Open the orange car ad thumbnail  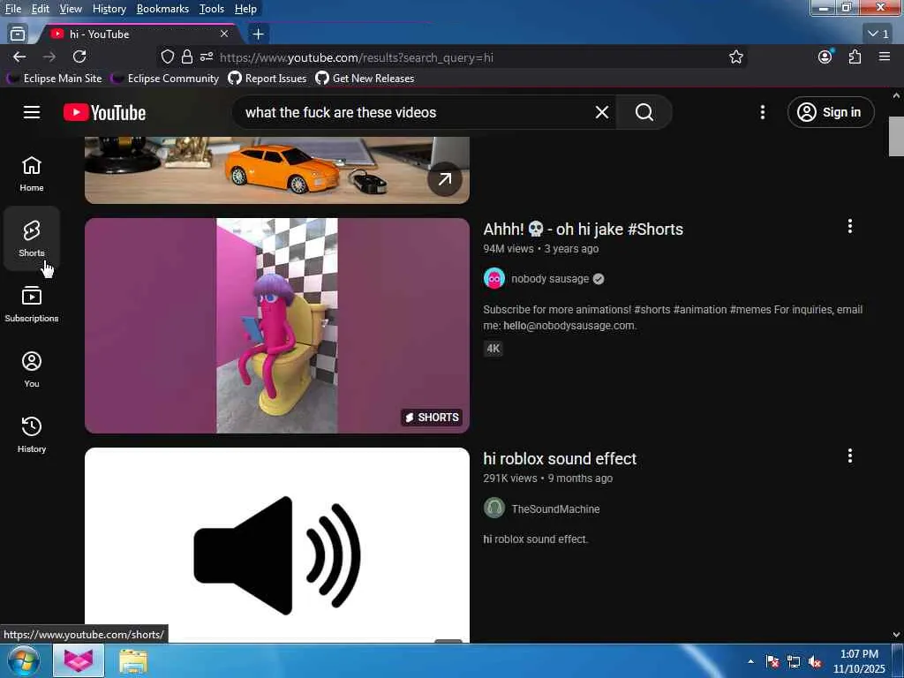point(276,170)
